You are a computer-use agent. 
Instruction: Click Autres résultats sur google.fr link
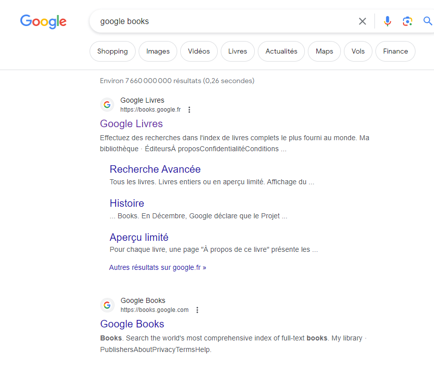(157, 267)
